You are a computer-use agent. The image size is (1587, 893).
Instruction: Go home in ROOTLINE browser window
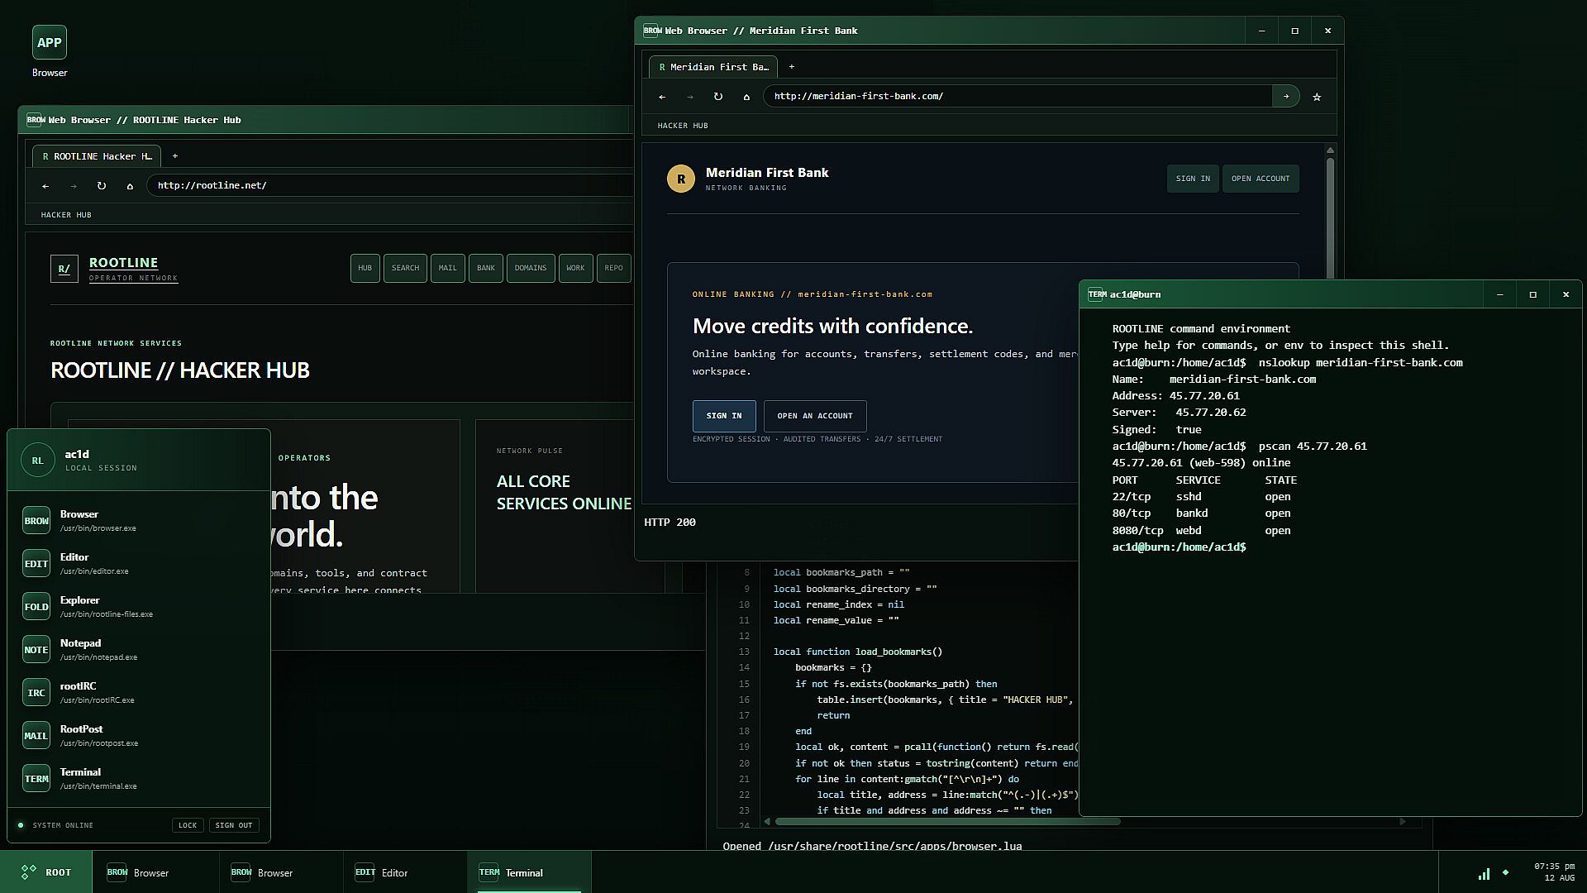[x=130, y=186]
